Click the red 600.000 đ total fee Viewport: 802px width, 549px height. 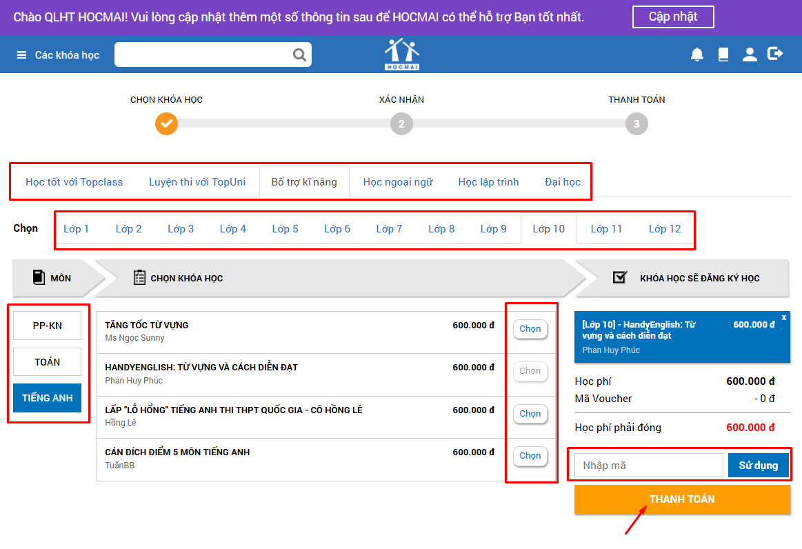750,427
